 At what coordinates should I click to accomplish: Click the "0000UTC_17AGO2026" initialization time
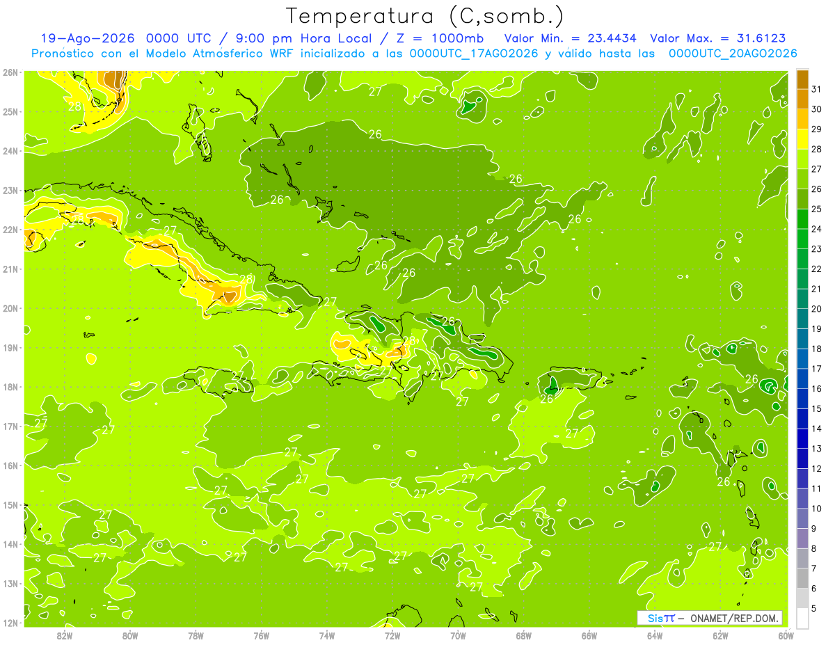[x=474, y=54]
